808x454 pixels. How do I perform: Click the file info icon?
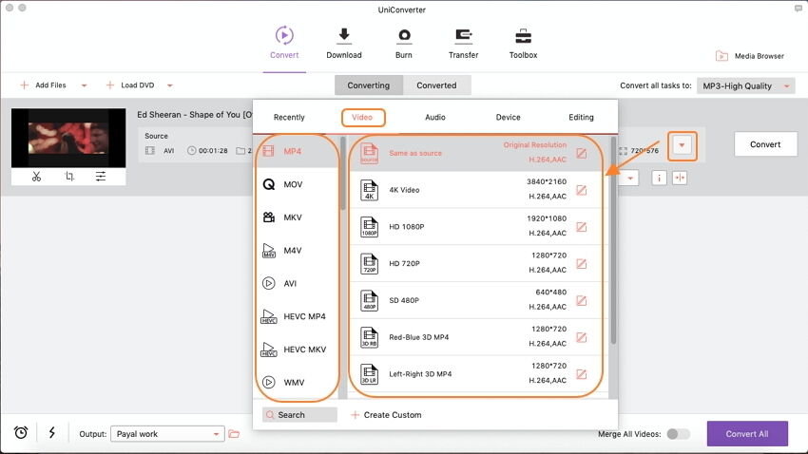click(x=659, y=179)
